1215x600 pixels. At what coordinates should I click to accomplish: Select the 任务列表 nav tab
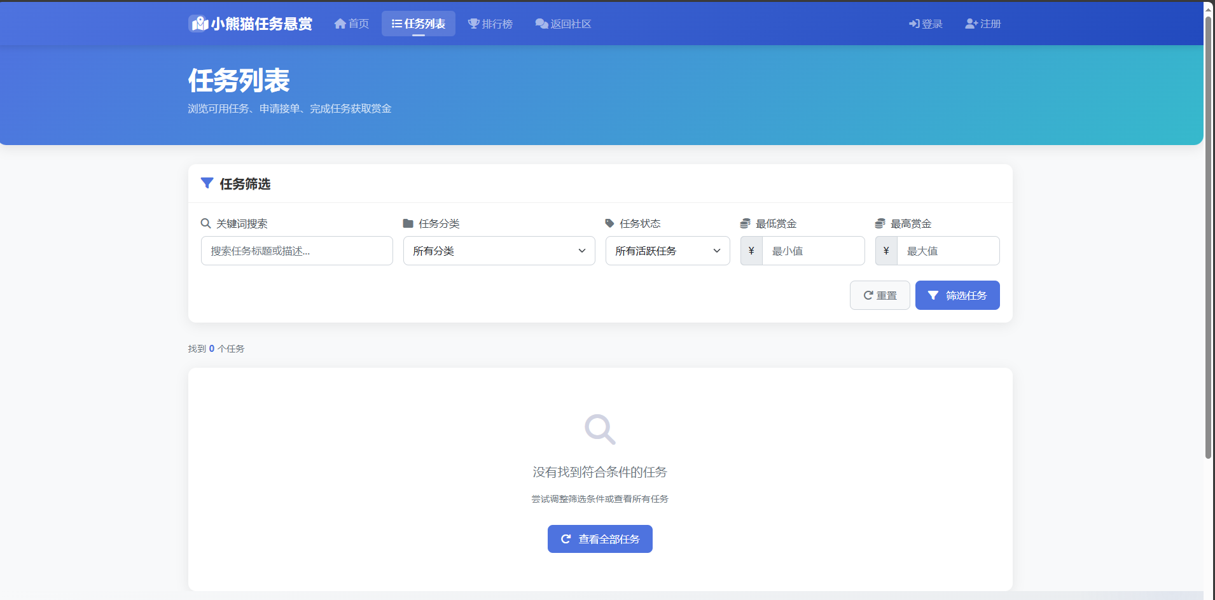[418, 24]
